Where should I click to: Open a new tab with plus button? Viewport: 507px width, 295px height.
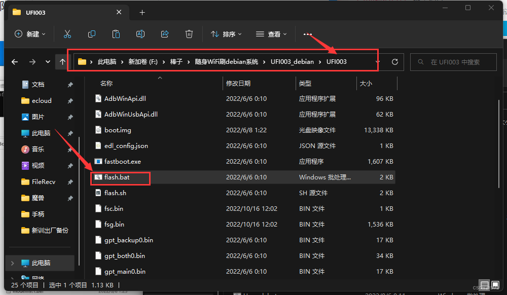pos(142,13)
